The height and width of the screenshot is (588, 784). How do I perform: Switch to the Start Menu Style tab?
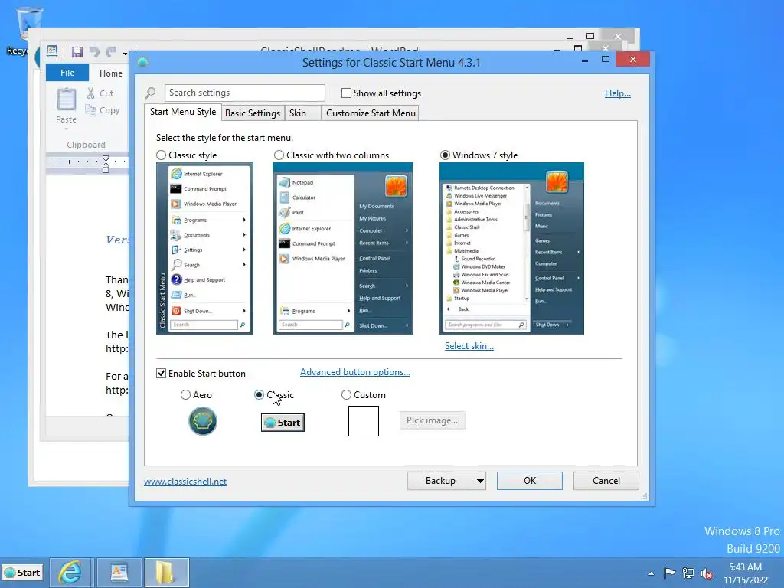(x=183, y=112)
